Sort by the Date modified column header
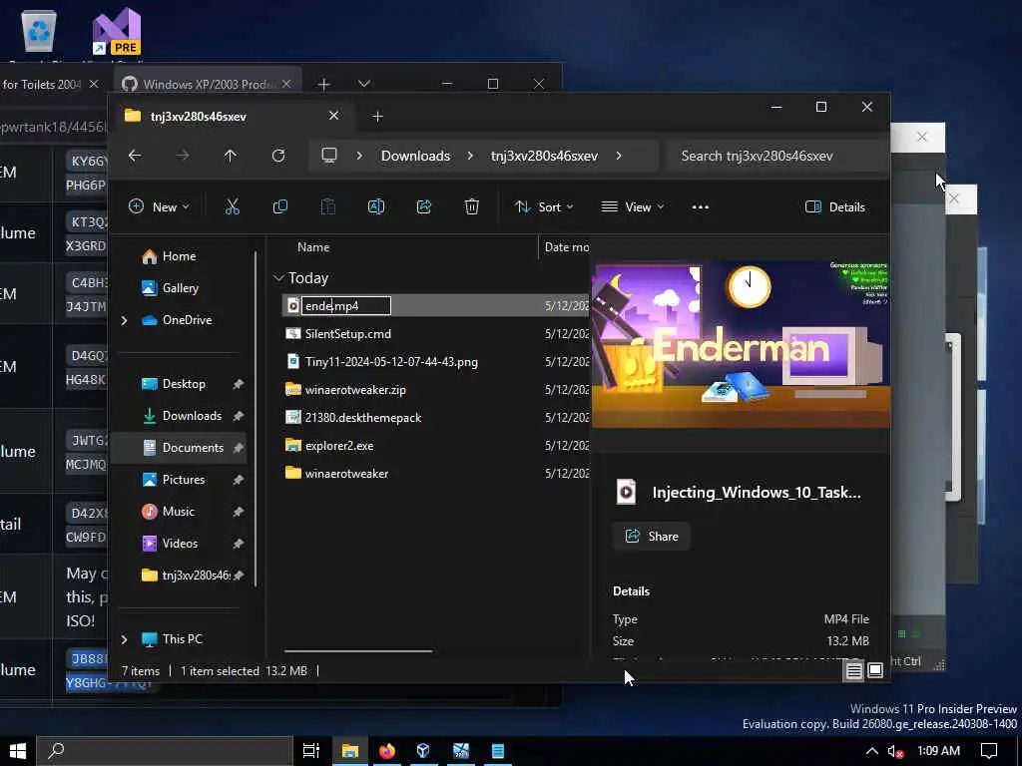The image size is (1022, 766). pos(566,247)
